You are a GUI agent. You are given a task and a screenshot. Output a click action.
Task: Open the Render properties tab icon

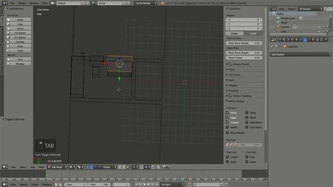coord(280,39)
